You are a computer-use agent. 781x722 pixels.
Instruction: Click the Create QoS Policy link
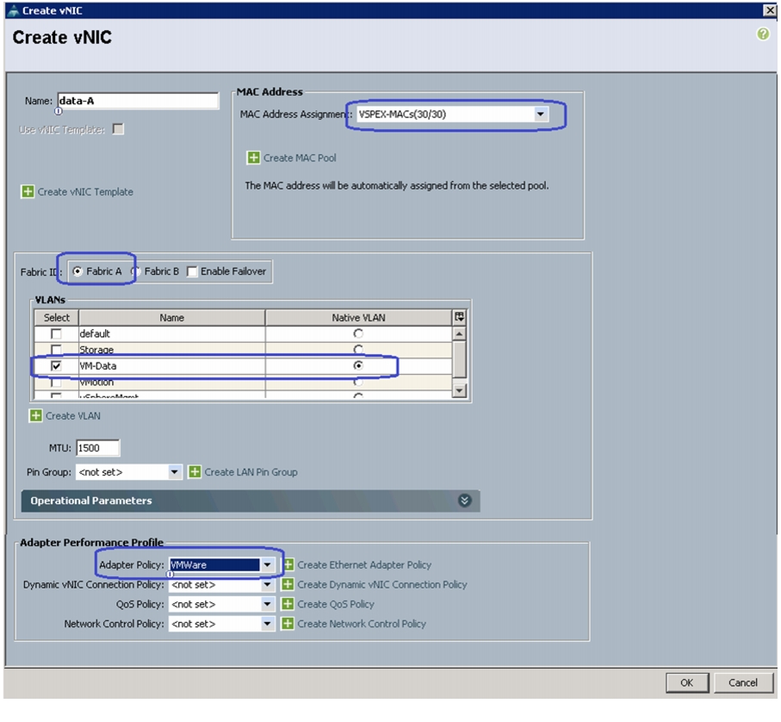(x=336, y=604)
